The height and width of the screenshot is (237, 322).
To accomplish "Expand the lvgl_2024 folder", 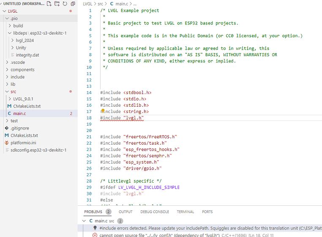I will tap(12, 40).
